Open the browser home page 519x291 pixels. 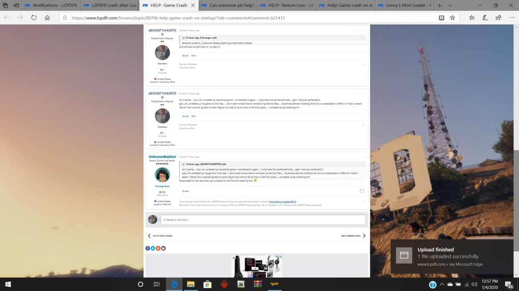[47, 18]
